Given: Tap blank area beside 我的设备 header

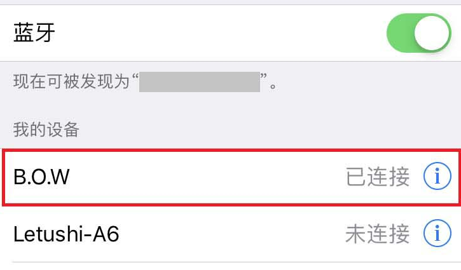Looking at the screenshot, I should click(x=265, y=129).
